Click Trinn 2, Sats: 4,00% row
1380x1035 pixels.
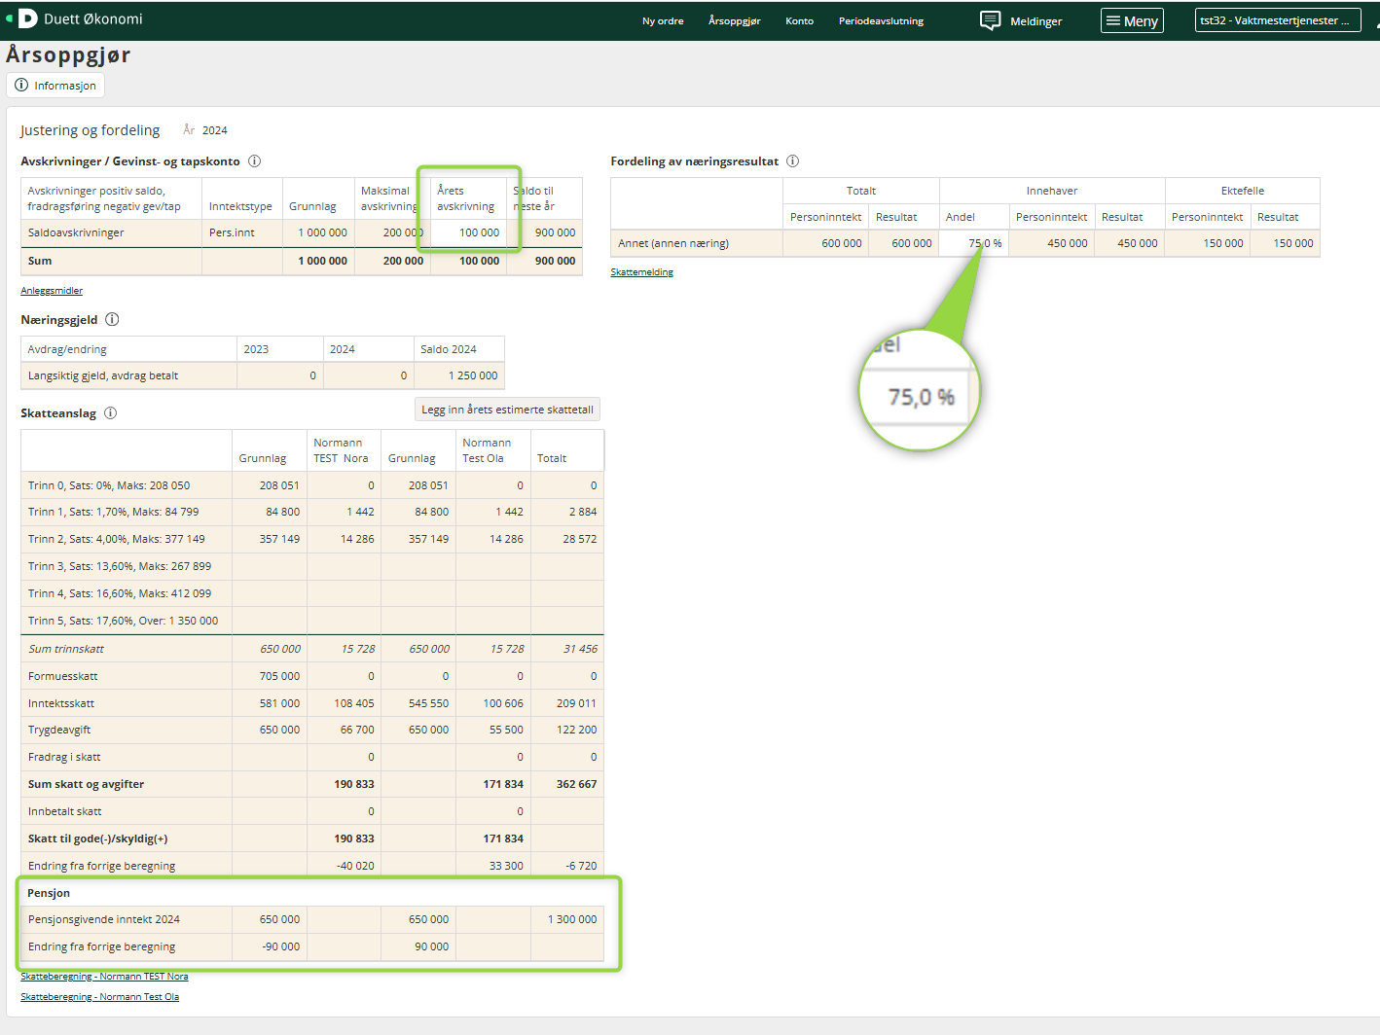(x=312, y=539)
